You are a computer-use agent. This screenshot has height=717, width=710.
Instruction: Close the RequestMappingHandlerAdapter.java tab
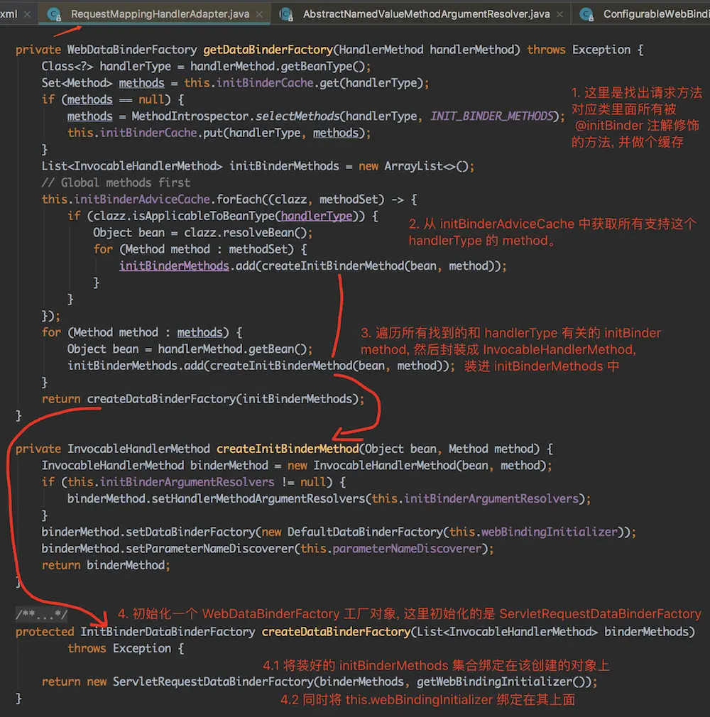261,14
